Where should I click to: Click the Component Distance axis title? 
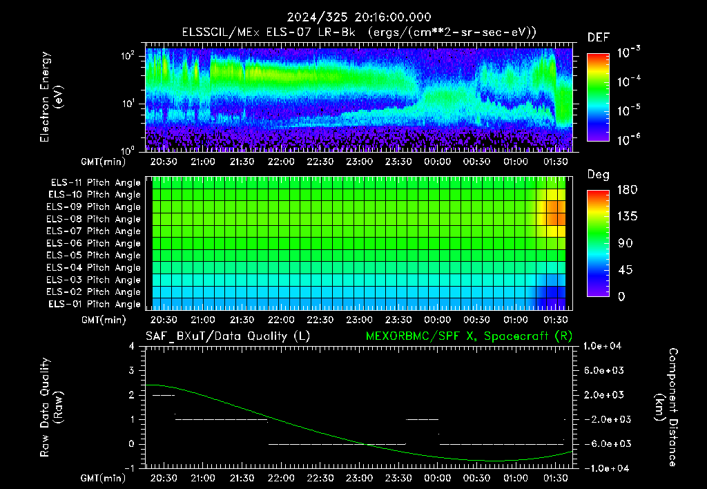point(666,407)
